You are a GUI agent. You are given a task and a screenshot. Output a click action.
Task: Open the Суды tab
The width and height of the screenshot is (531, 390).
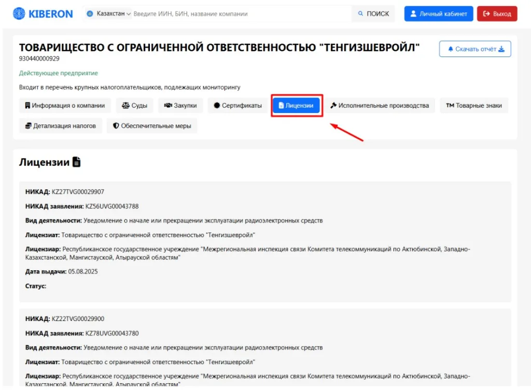point(134,105)
